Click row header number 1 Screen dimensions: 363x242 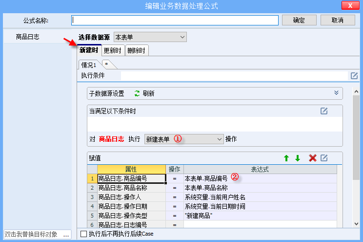coord(92,178)
